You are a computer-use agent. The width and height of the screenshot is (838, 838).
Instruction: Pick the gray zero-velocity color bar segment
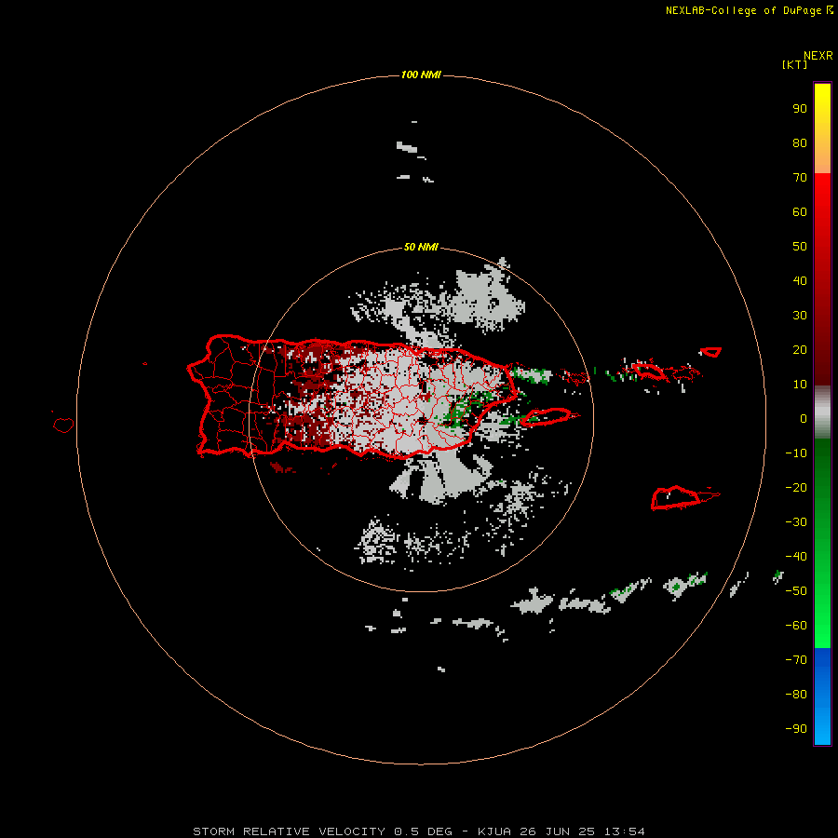822,412
